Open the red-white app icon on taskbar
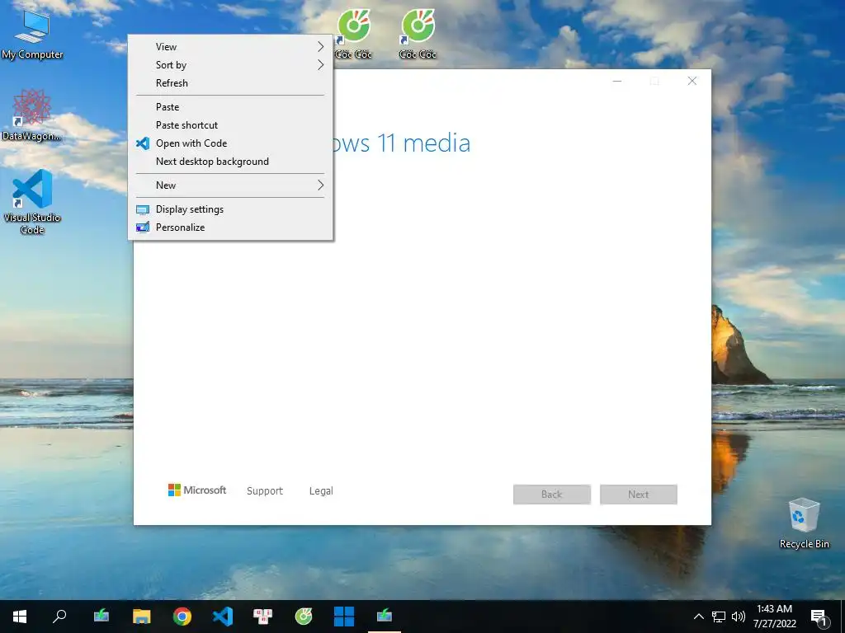This screenshot has width=845, height=633. coord(263,617)
